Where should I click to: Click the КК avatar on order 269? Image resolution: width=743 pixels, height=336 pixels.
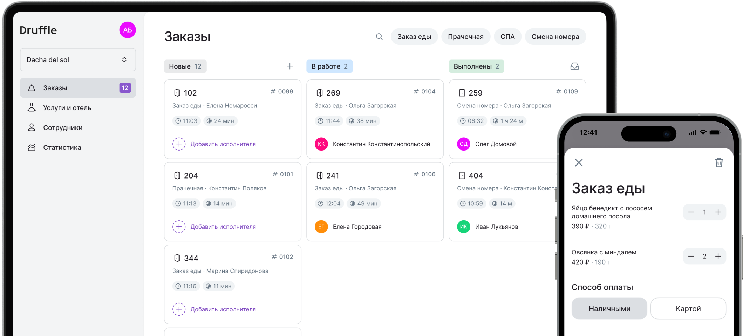click(321, 144)
